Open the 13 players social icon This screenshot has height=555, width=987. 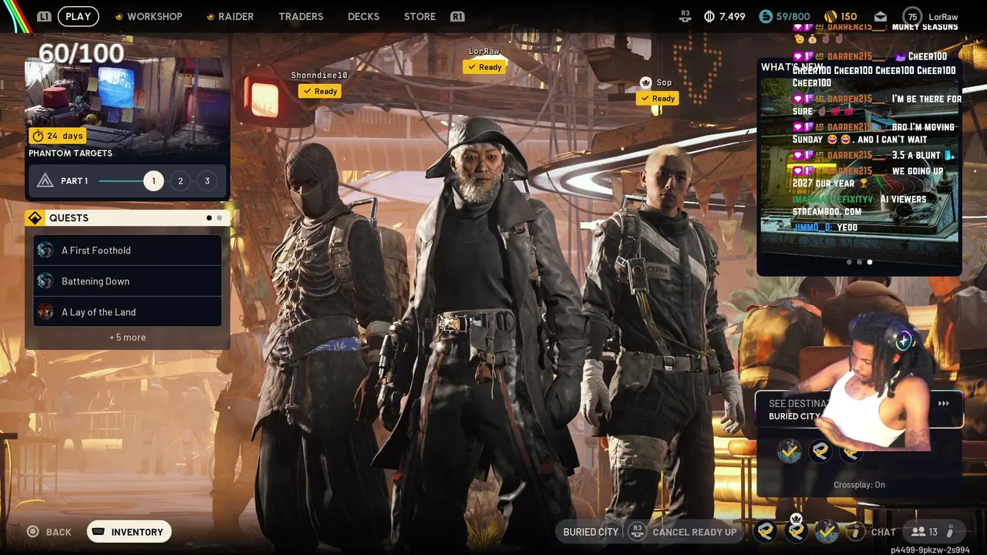coord(925,532)
